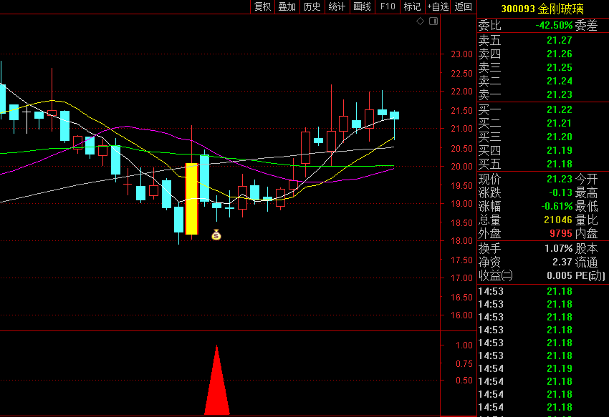The width and height of the screenshot is (609, 417).
Task: Click the 总量 value 21046
Action: click(x=558, y=220)
